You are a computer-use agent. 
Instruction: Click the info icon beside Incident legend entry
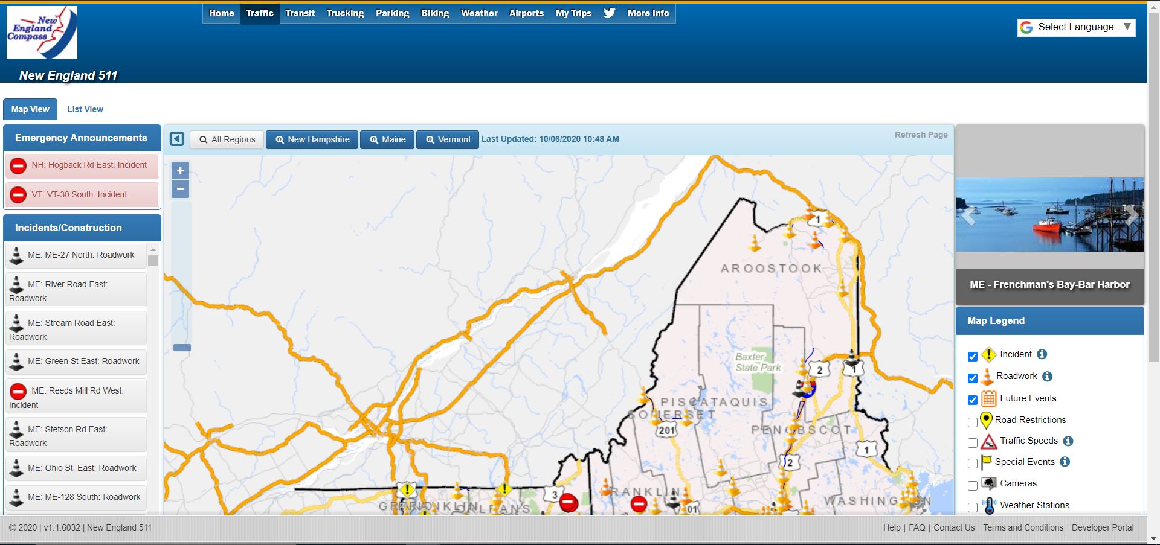click(1042, 354)
